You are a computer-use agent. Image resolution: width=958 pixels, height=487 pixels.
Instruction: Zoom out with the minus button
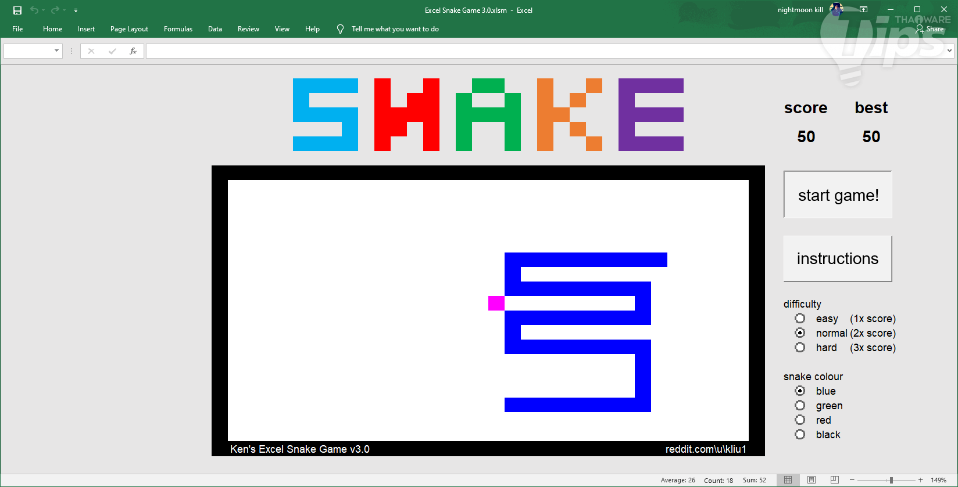[852, 480]
